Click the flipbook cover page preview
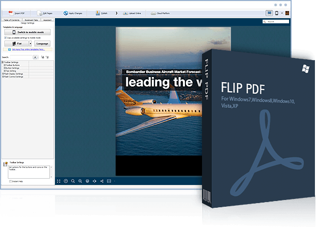 pyautogui.click(x=159, y=101)
